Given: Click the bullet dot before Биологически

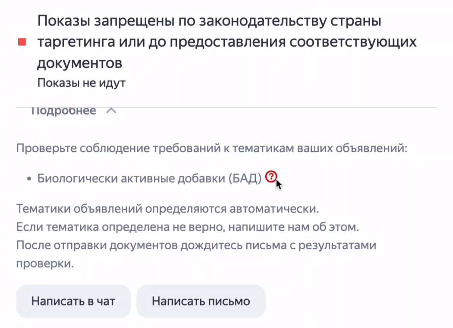Looking at the screenshot, I should pyautogui.click(x=29, y=179).
